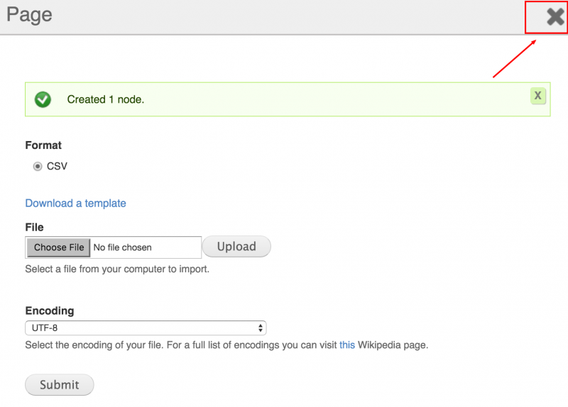This screenshot has height=407, width=568.
Task: Follow the 'this' Wikipedia link
Action: (x=347, y=345)
